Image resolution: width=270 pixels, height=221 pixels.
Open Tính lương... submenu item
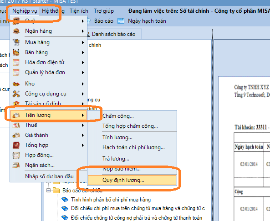[132, 137]
